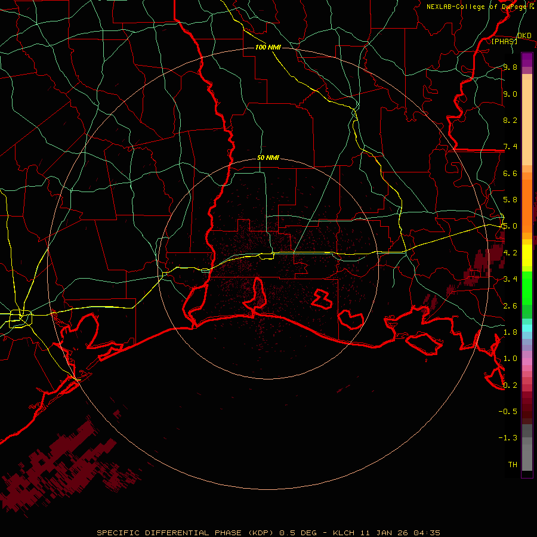Screen dimensions: 537x537
Task: Click the [PHAS] label above the color scale
Action: tap(504, 42)
